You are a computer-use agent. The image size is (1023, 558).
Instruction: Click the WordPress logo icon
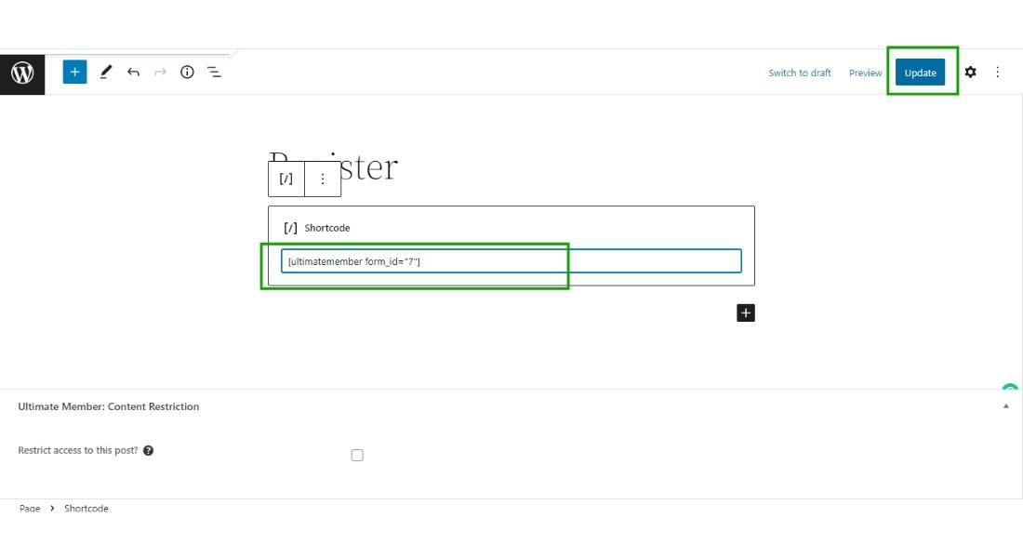(22, 73)
